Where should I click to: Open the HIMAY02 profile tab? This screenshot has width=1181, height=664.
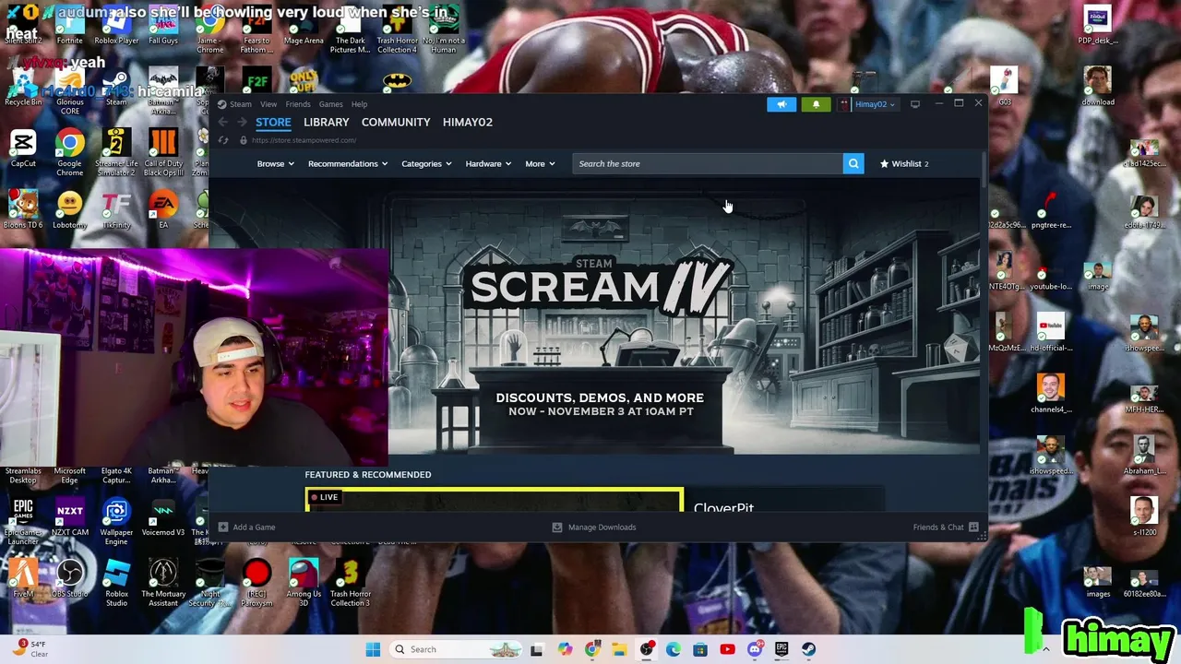[x=468, y=122]
